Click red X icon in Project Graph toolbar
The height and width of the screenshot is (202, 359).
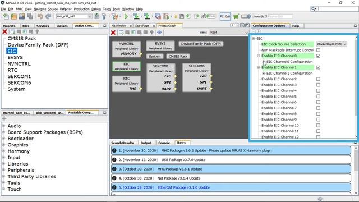point(113,33)
